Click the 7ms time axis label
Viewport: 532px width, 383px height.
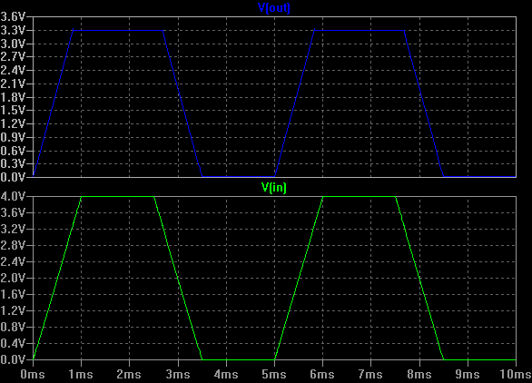point(370,374)
